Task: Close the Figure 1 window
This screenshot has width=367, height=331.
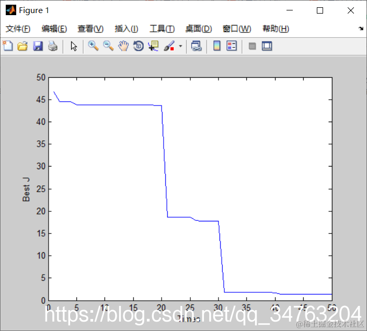Action: pos(351,10)
